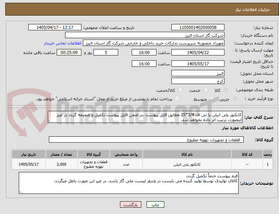Click the announcement date field 1405/04/17 - 12:17
This screenshot has width=279, height=214.
tap(55, 27)
